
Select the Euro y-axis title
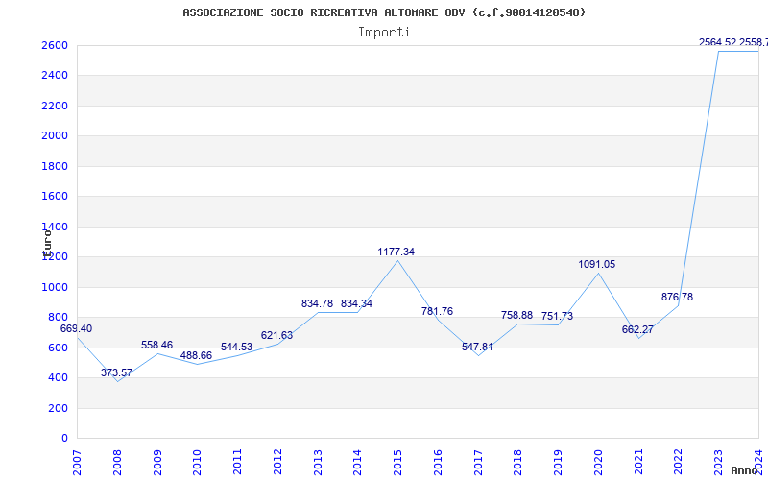pos(46,240)
